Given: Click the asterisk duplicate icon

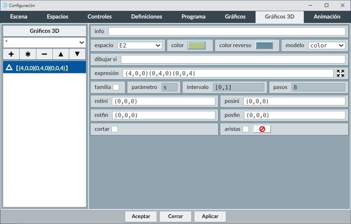Looking at the screenshot, I should click(28, 54).
